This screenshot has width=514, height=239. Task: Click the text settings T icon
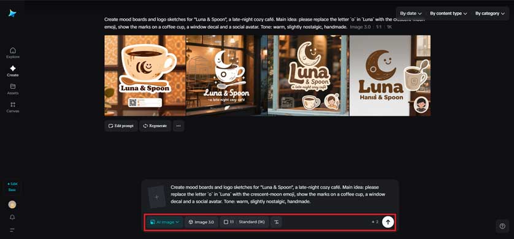coord(277,222)
